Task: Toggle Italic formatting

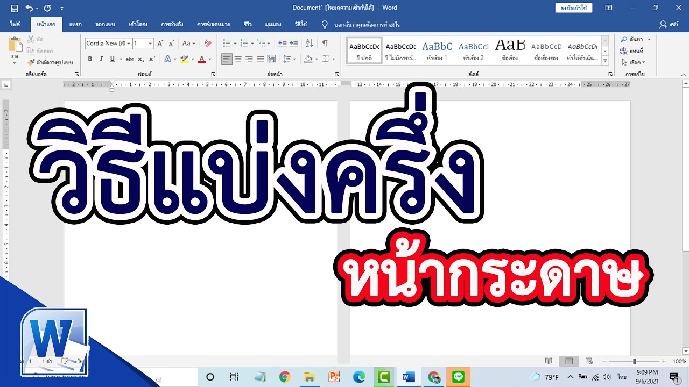Action: (x=101, y=59)
